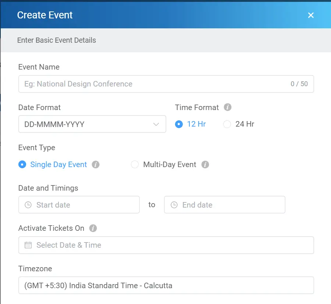Show the Multi-Day Event info icon

(x=205, y=165)
